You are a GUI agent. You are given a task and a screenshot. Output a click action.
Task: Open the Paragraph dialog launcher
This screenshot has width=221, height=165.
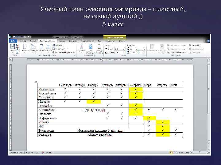click(x=145, y=56)
